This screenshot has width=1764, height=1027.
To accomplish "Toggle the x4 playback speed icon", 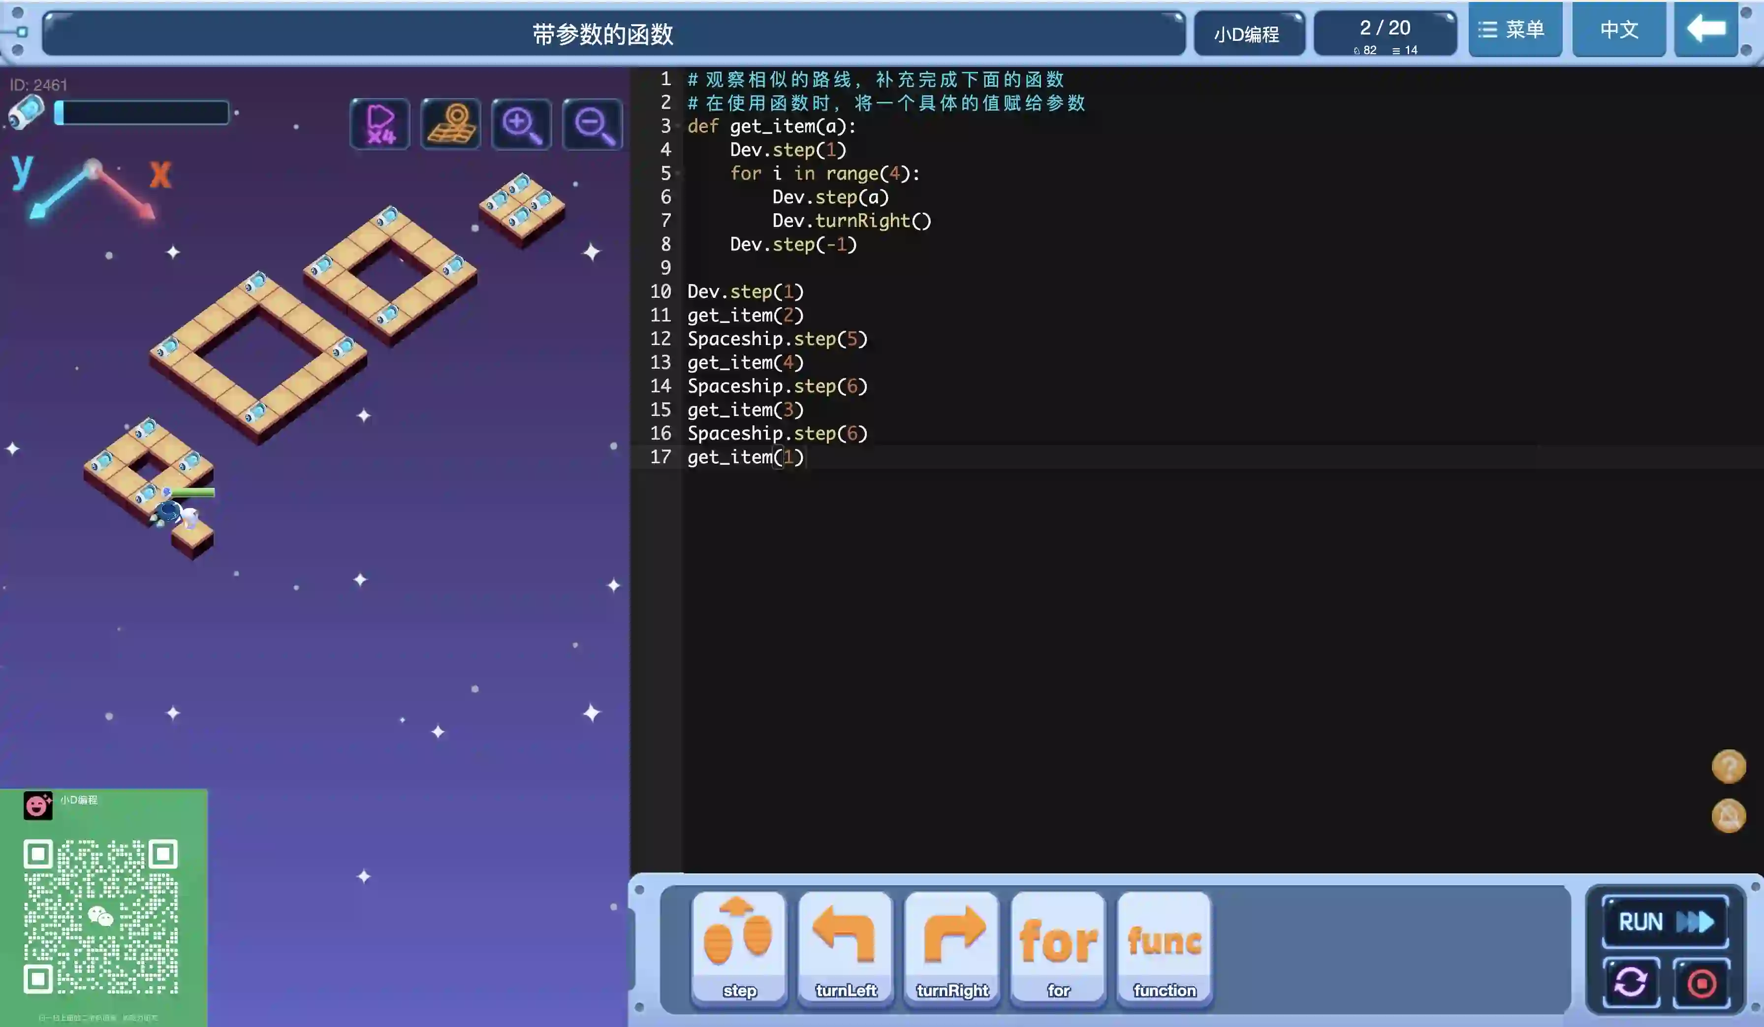I will 380,125.
